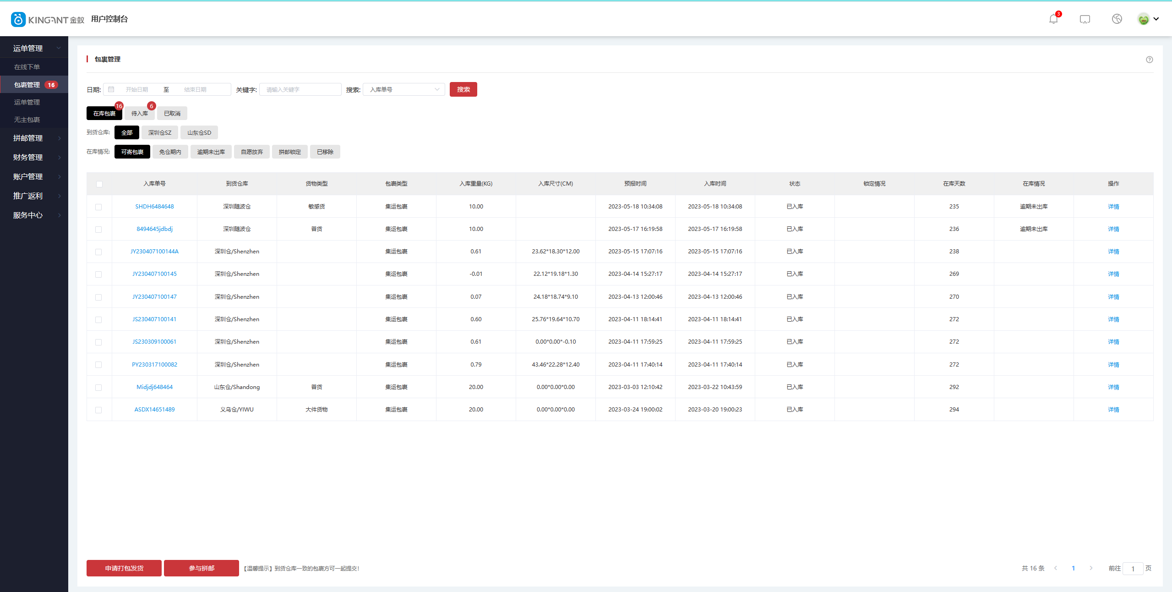Click the 结束日期 end date field
The image size is (1172, 592).
(196, 89)
